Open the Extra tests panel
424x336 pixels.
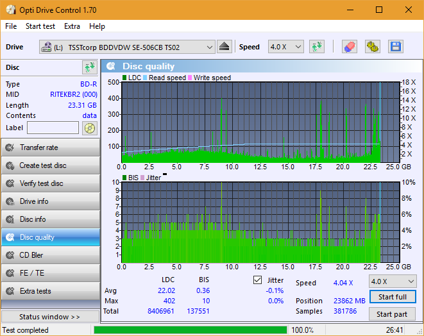tap(50, 291)
